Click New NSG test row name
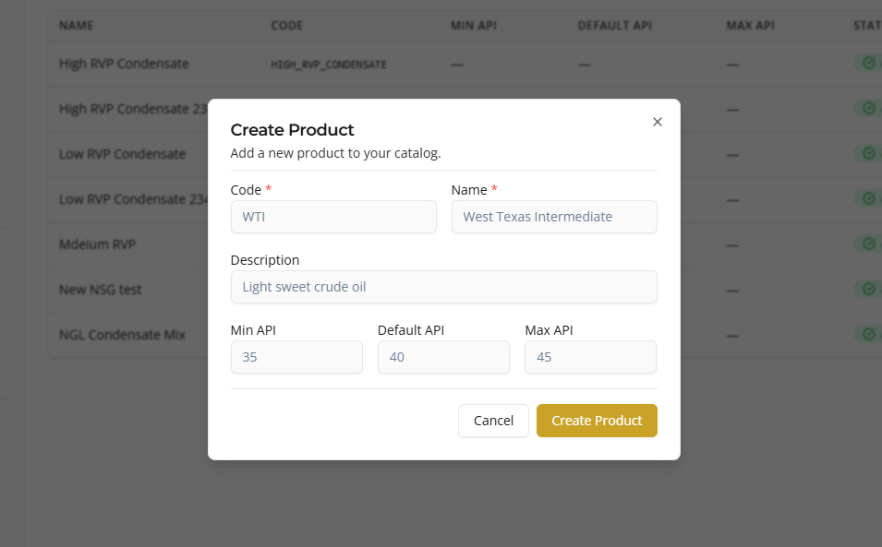This screenshot has height=547, width=882. (x=100, y=290)
